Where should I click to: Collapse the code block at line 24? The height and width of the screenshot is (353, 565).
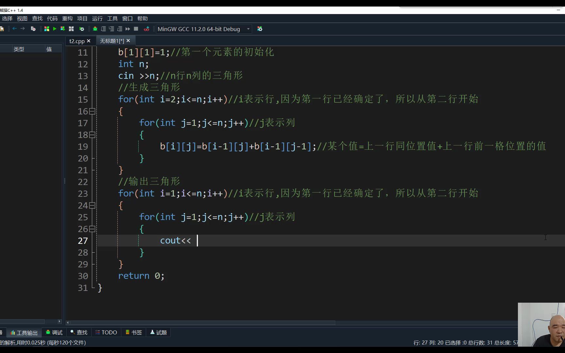point(92,205)
